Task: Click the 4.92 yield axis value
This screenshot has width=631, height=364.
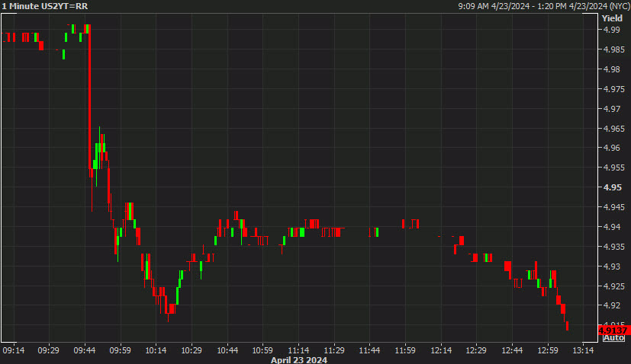Action: (612, 305)
